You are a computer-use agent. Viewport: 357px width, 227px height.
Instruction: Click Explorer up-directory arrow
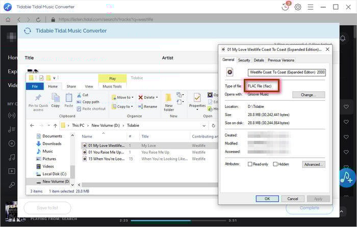(55, 125)
